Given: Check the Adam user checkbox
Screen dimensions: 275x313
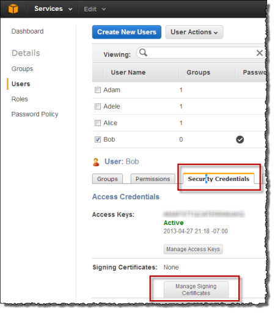Looking at the screenshot, I should click(98, 90).
